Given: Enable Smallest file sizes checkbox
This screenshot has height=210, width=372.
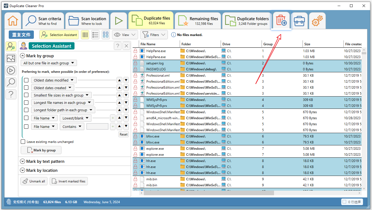Looking at the screenshot, I should (x=26, y=95).
